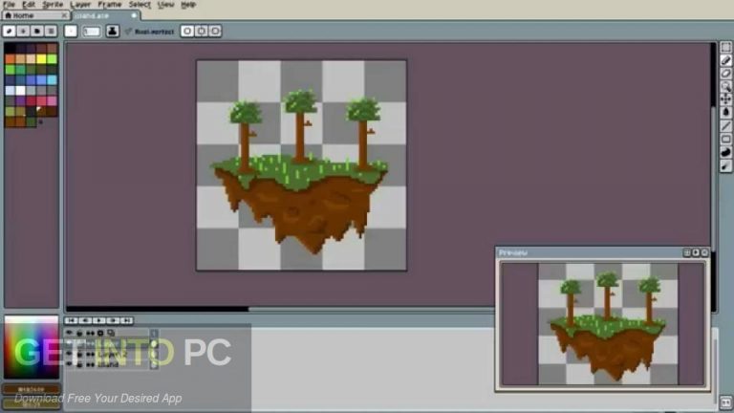Select the Rectangular Marquee tool
734x413 pixels.
[725, 47]
